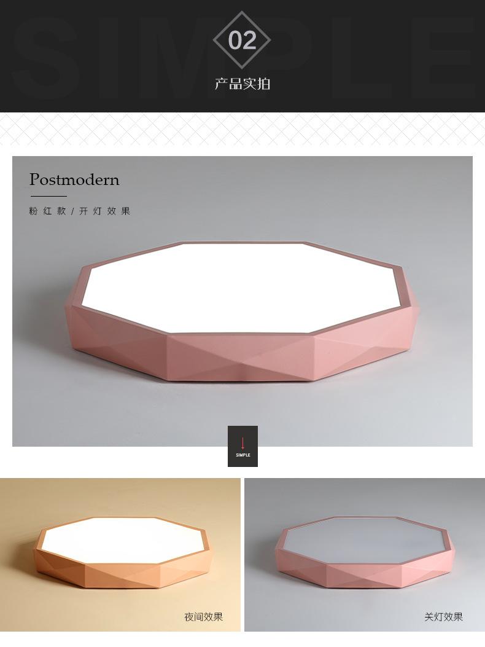Click the underline beneath Postmodern title
This screenshot has height=647, width=485.
49,196
